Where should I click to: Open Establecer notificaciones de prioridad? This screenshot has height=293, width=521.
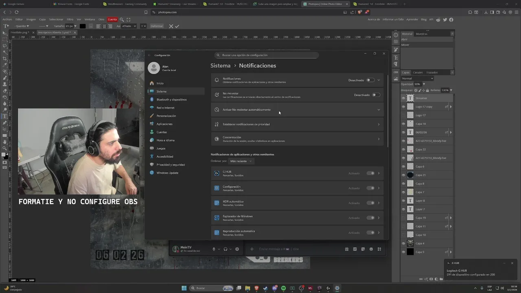pyautogui.click(x=297, y=124)
